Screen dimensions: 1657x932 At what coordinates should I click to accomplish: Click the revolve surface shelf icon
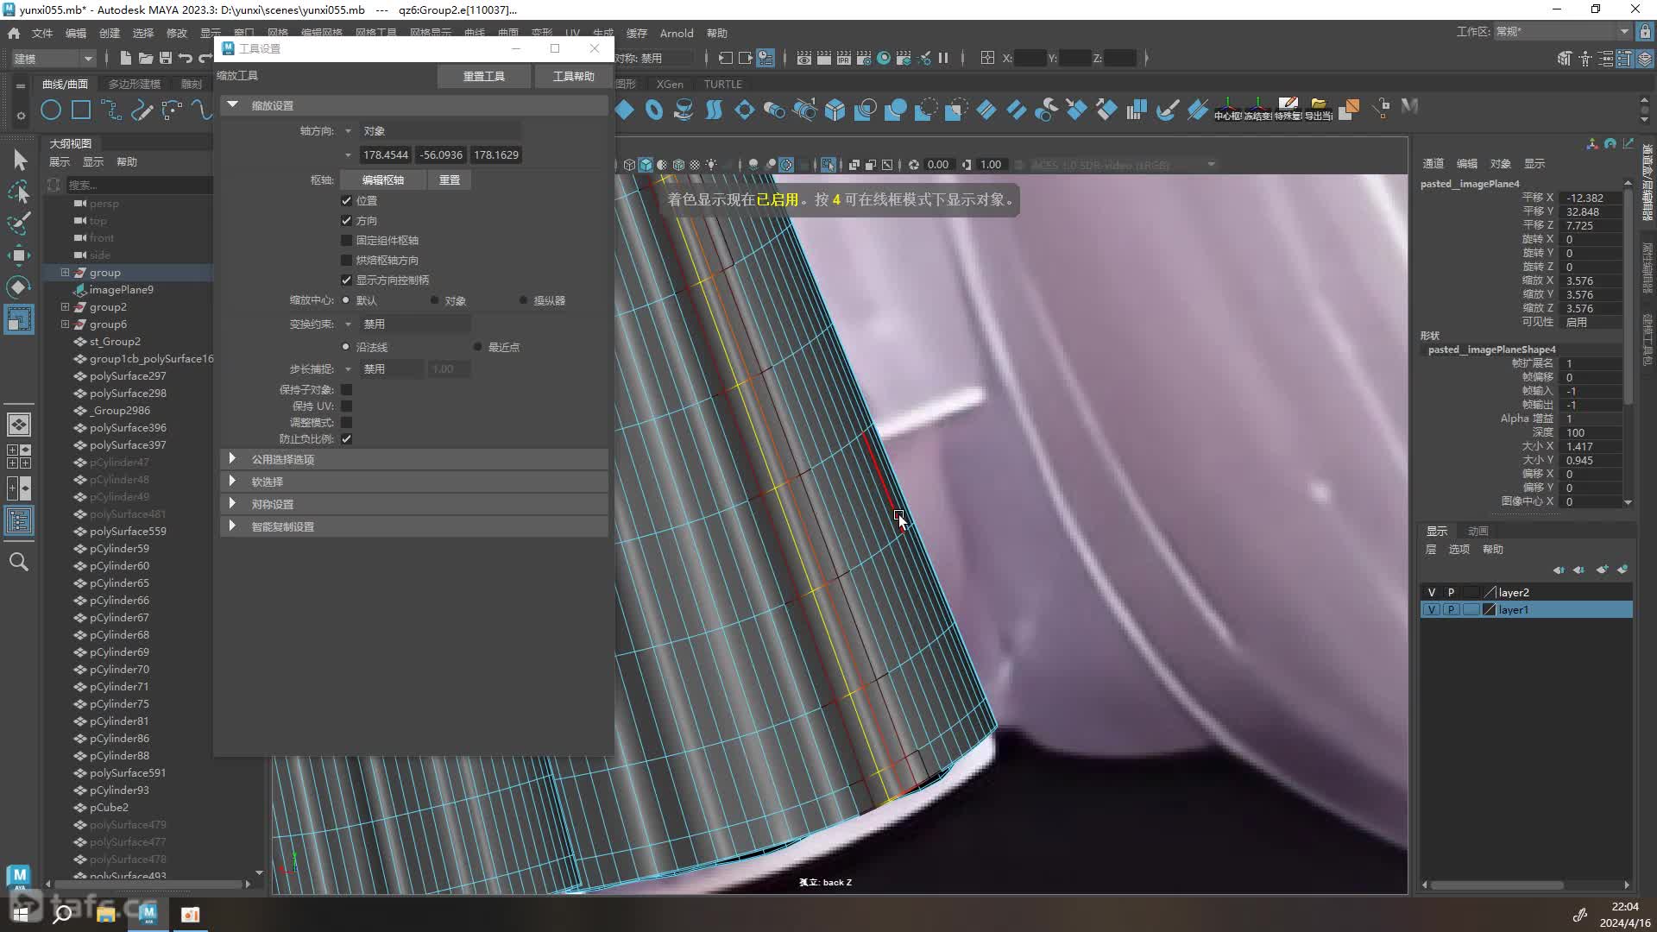(684, 110)
